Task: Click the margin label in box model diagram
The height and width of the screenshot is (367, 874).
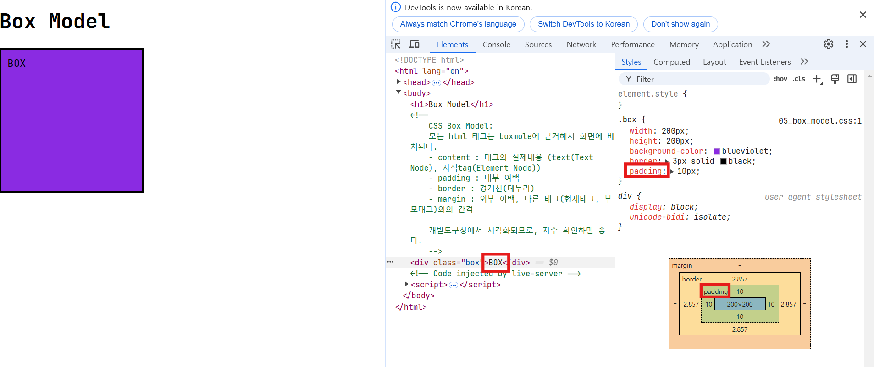Action: tap(682, 265)
